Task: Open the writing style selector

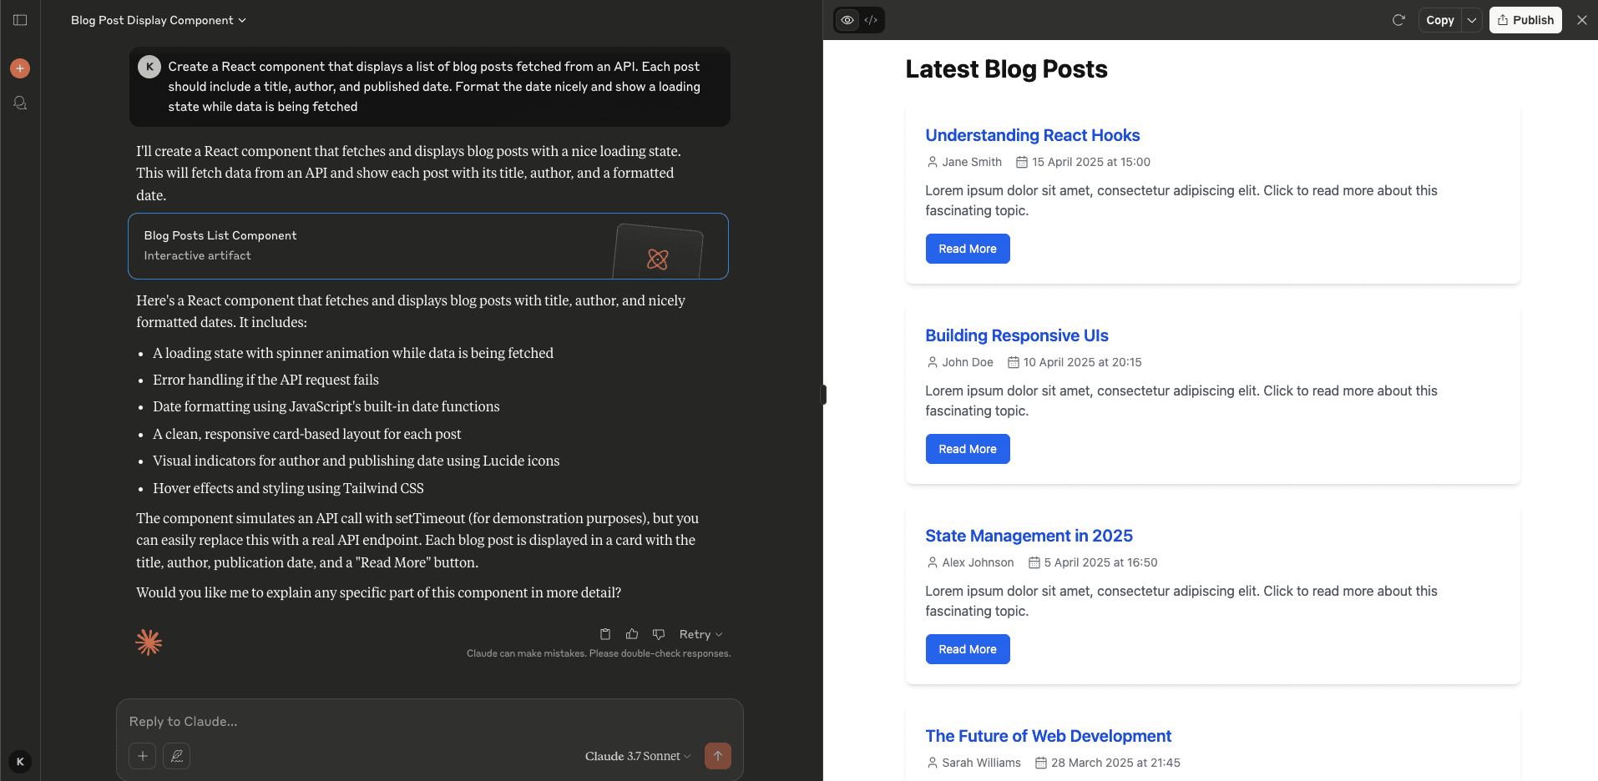Action: pos(176,756)
